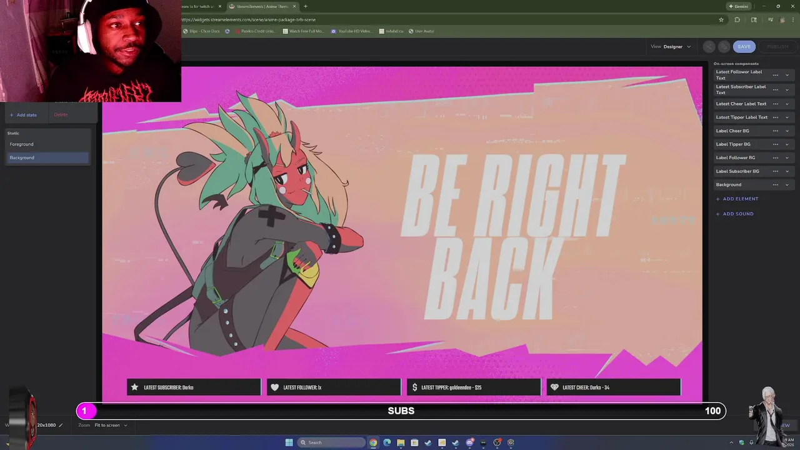Open three-dot menu for Background component

pos(775,184)
